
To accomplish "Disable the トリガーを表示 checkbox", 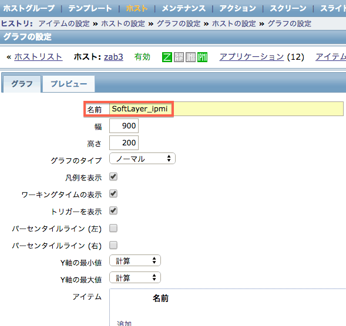I will 113,211.
